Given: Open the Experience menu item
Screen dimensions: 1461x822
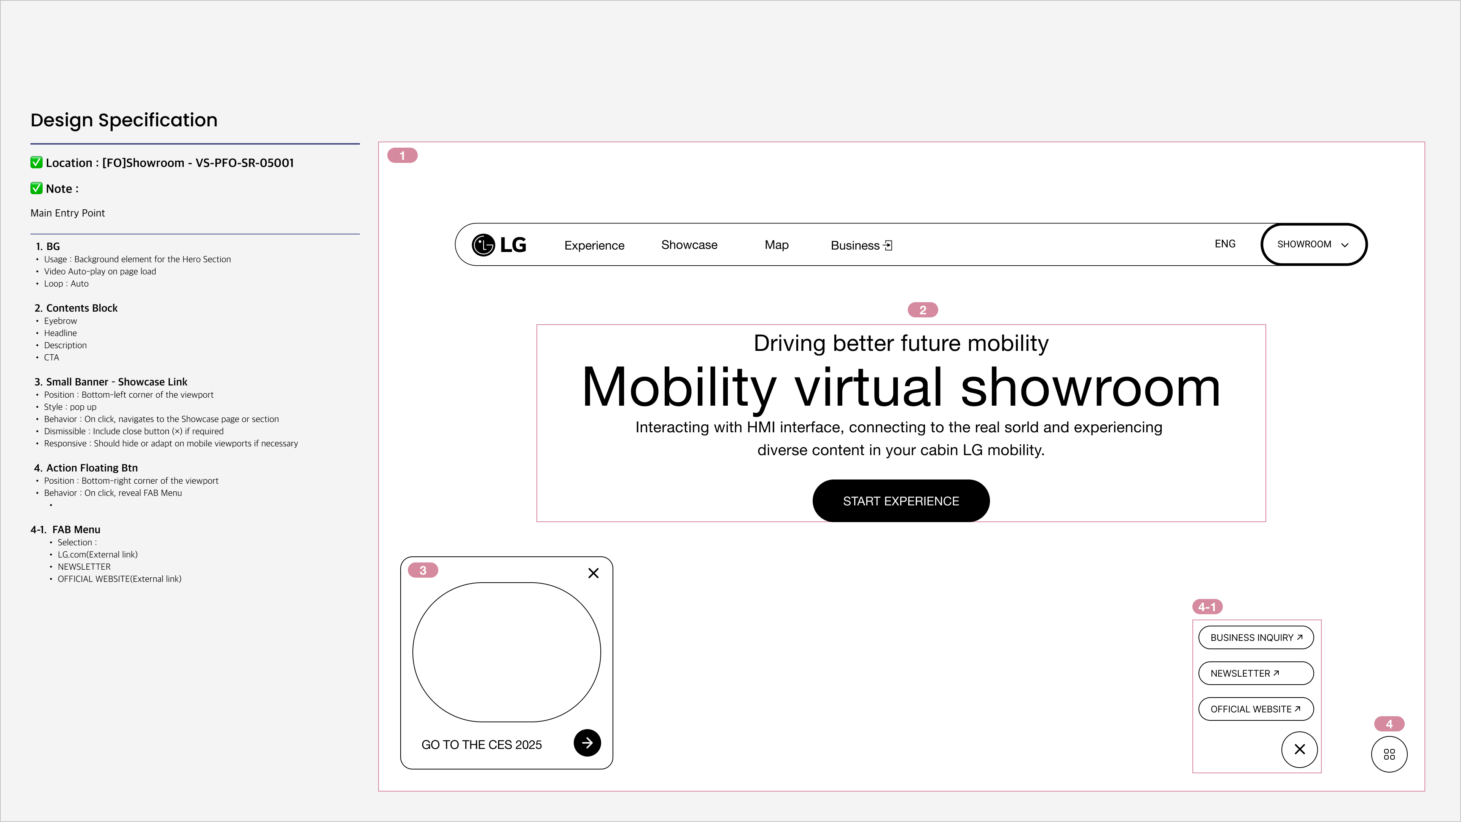Looking at the screenshot, I should pos(594,245).
